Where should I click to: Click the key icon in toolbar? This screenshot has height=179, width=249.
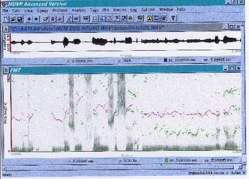coord(173,18)
